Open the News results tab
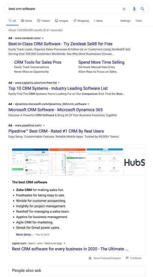Viewport: 153px width, 277px height. 27,21
